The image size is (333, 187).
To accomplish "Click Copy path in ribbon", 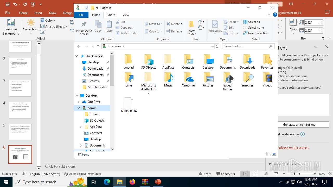I will click(125, 28).
